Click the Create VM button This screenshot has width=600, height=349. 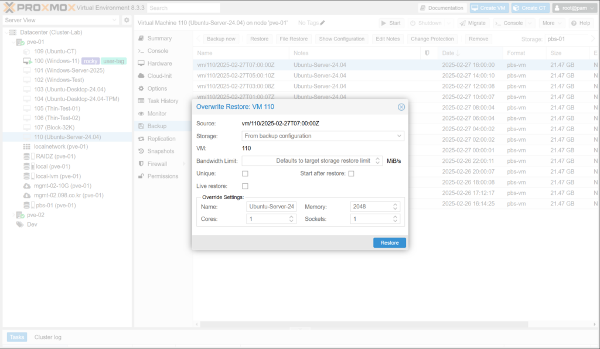coord(488,8)
